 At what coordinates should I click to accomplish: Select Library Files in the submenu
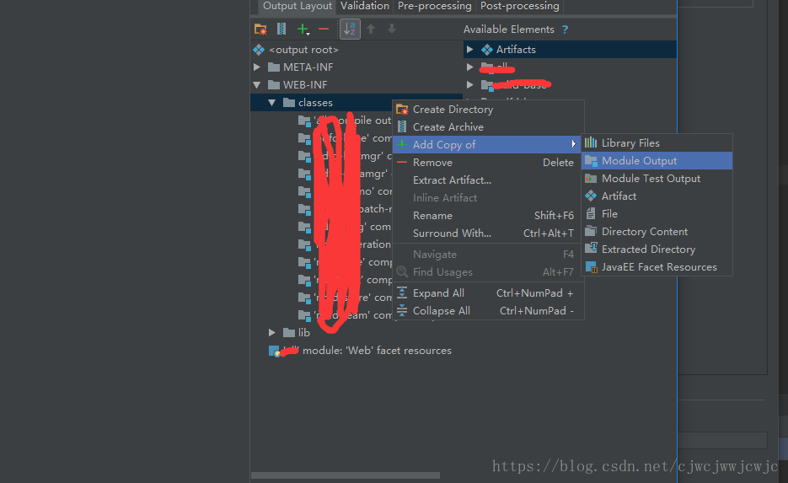[657, 143]
